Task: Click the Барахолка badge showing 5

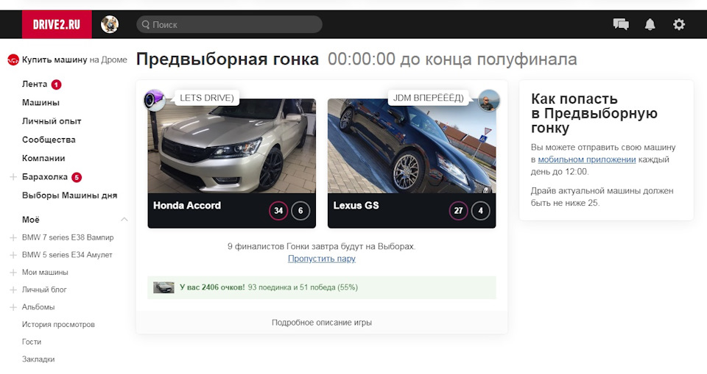Action: [x=77, y=177]
